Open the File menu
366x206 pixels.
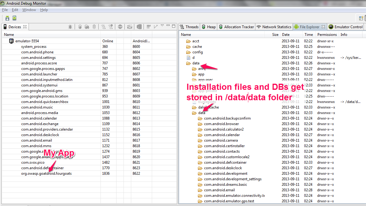coord(5,10)
